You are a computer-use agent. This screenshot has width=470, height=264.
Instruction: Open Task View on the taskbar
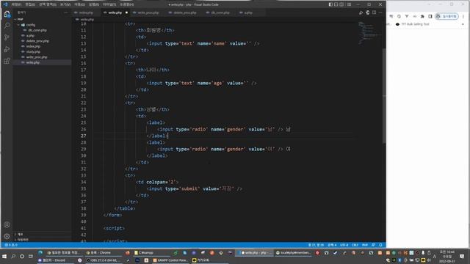(31, 257)
